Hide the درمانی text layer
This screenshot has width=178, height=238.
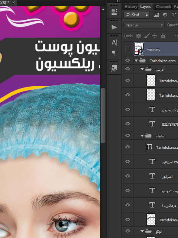tap(128, 205)
